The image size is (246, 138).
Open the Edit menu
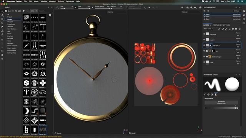coord(30,1)
